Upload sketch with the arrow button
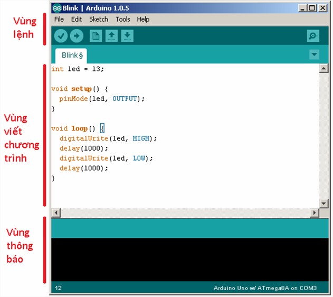 point(77,36)
